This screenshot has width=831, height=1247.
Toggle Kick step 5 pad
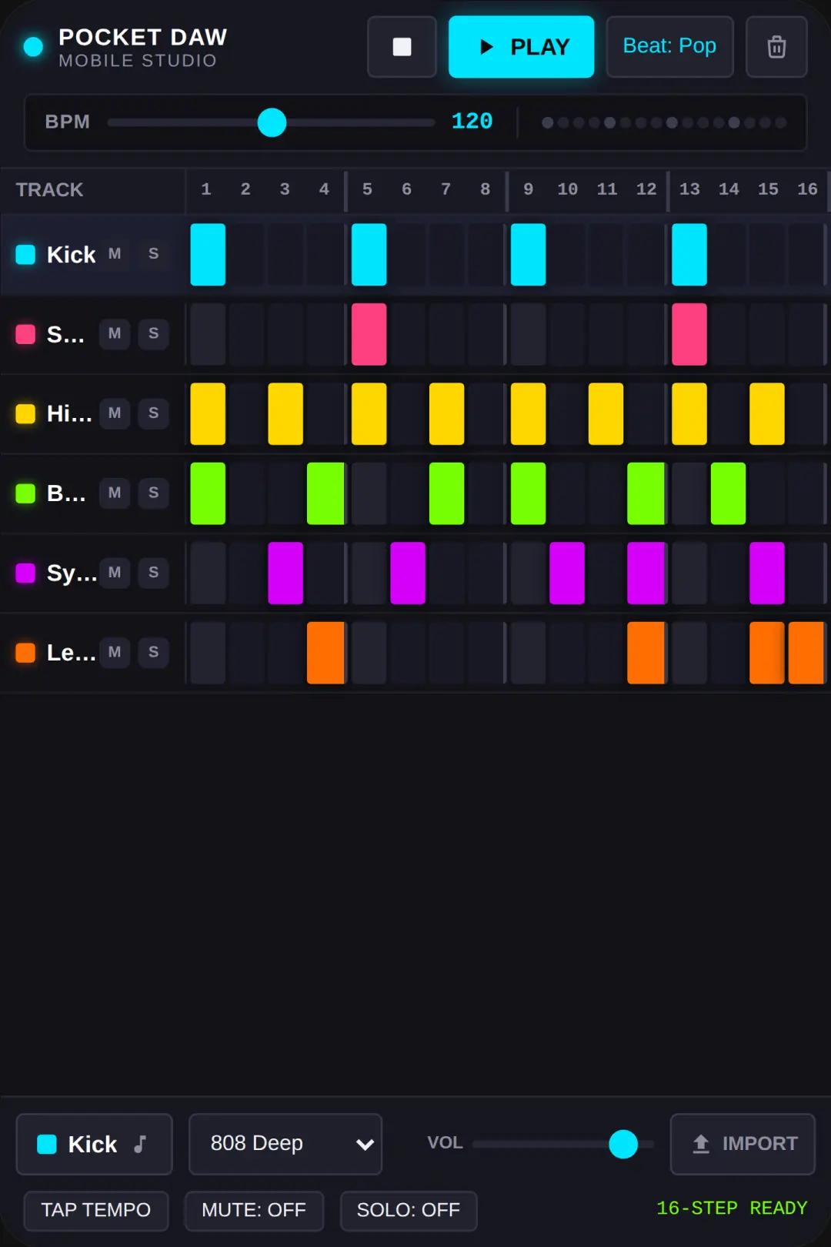(x=369, y=255)
